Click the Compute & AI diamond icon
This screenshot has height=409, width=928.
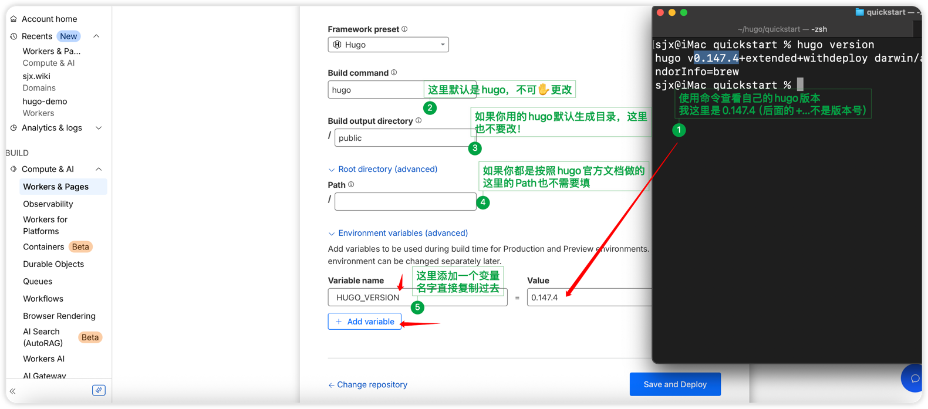(x=14, y=169)
